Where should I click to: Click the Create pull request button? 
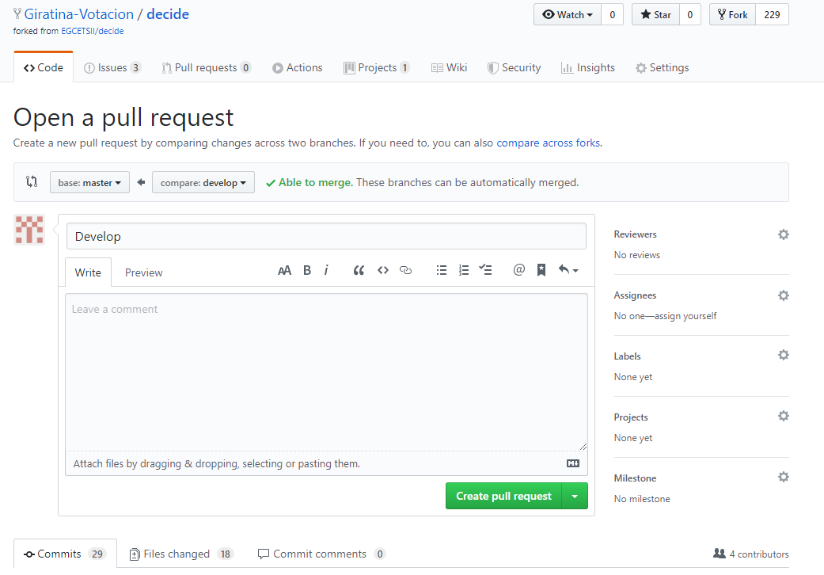(x=504, y=496)
